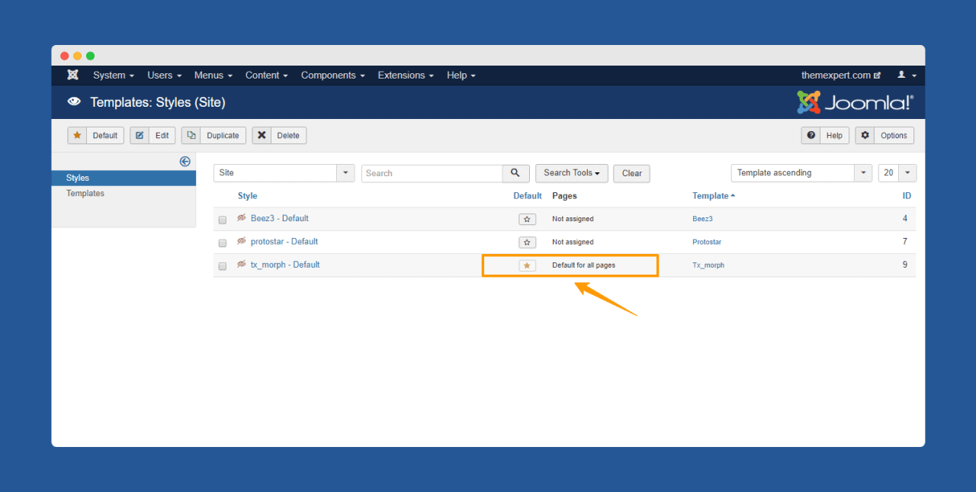Tick the checkbox for Beez3 - Default

[223, 220]
